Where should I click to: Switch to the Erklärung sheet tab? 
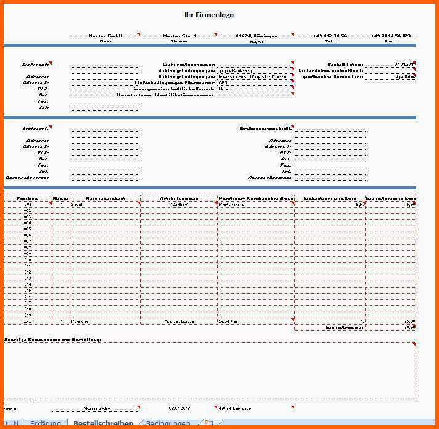point(45,423)
